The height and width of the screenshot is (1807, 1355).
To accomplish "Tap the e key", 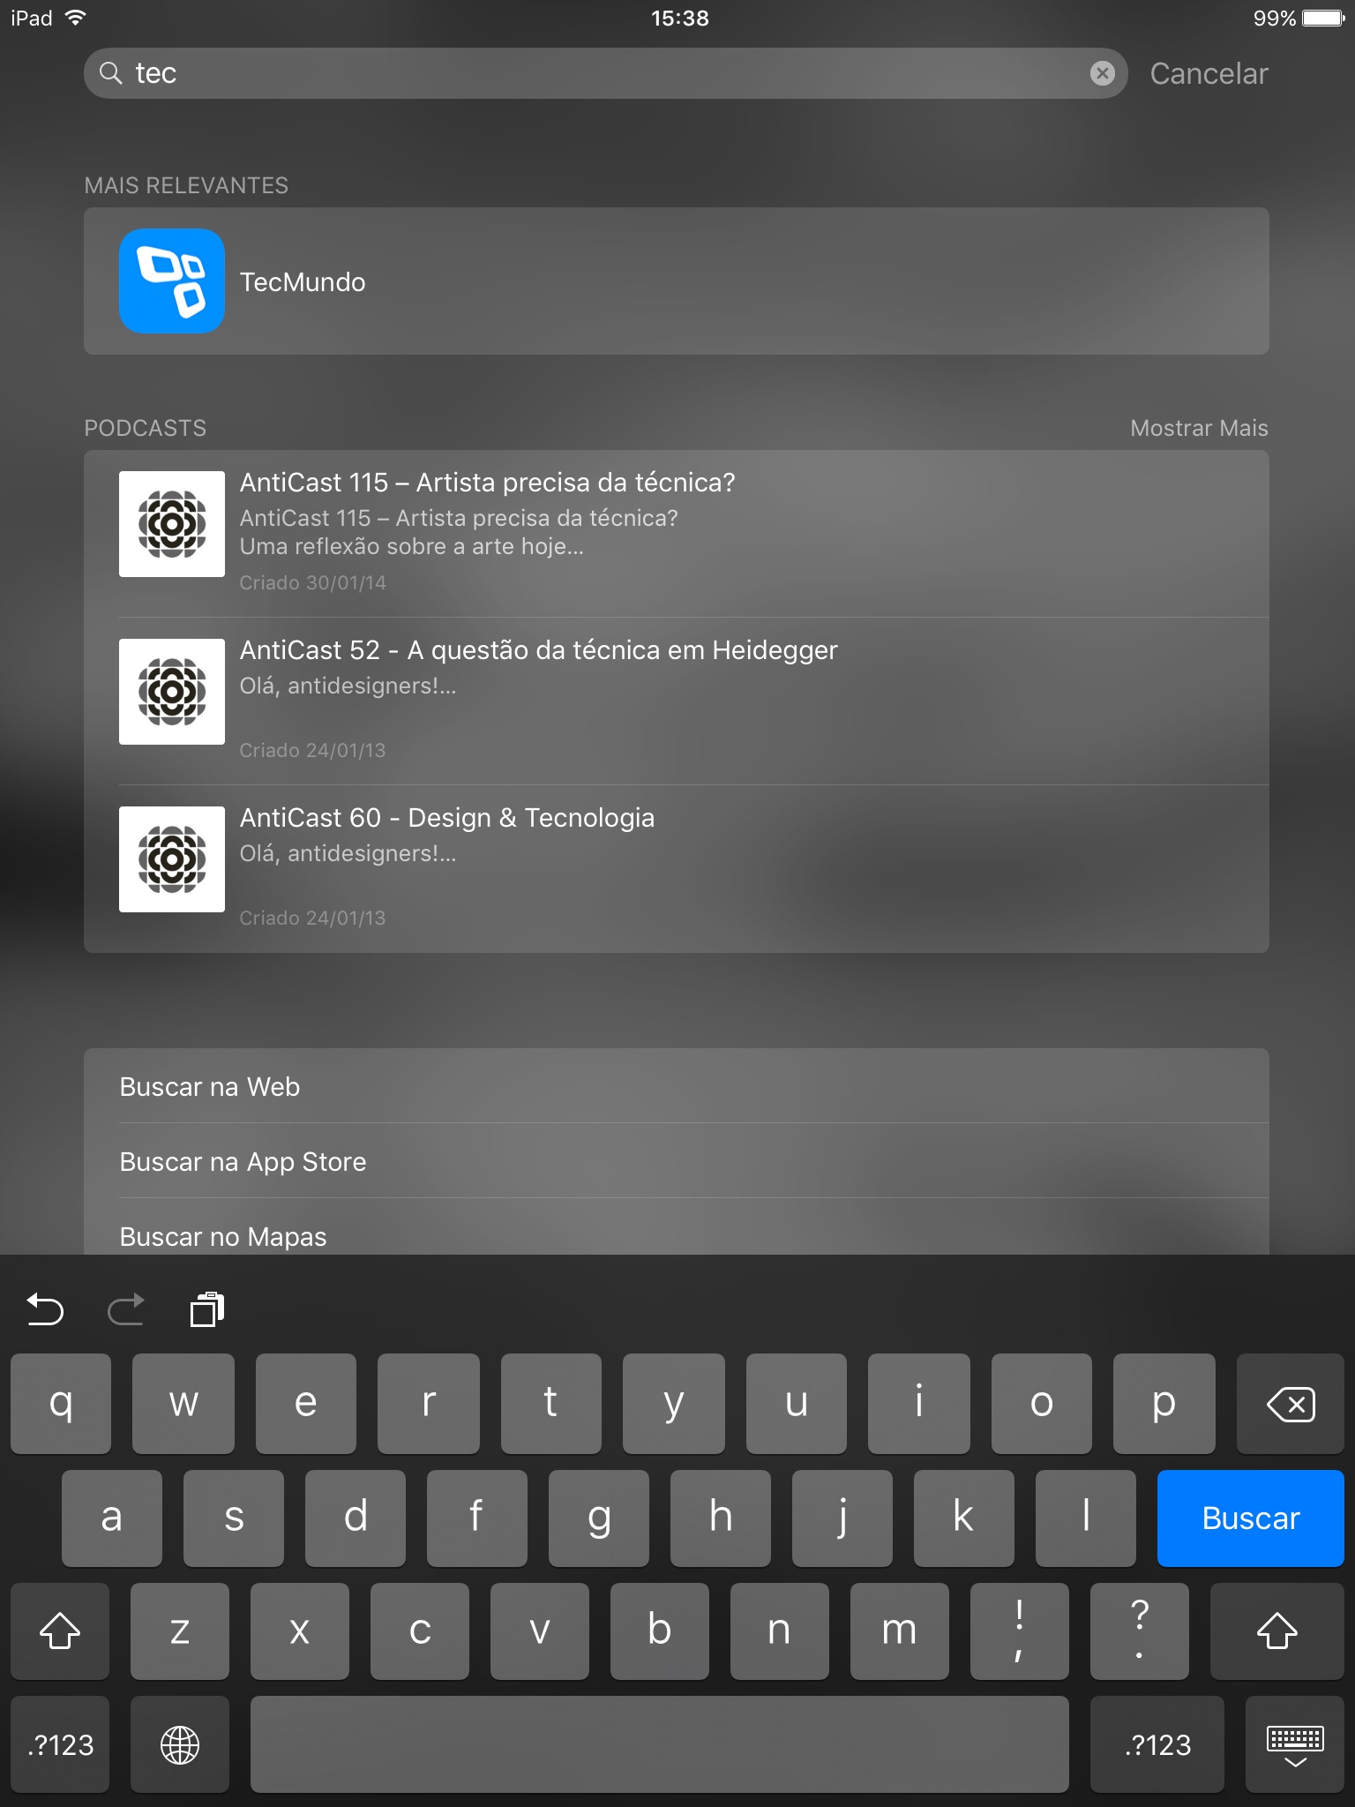I will point(306,1404).
